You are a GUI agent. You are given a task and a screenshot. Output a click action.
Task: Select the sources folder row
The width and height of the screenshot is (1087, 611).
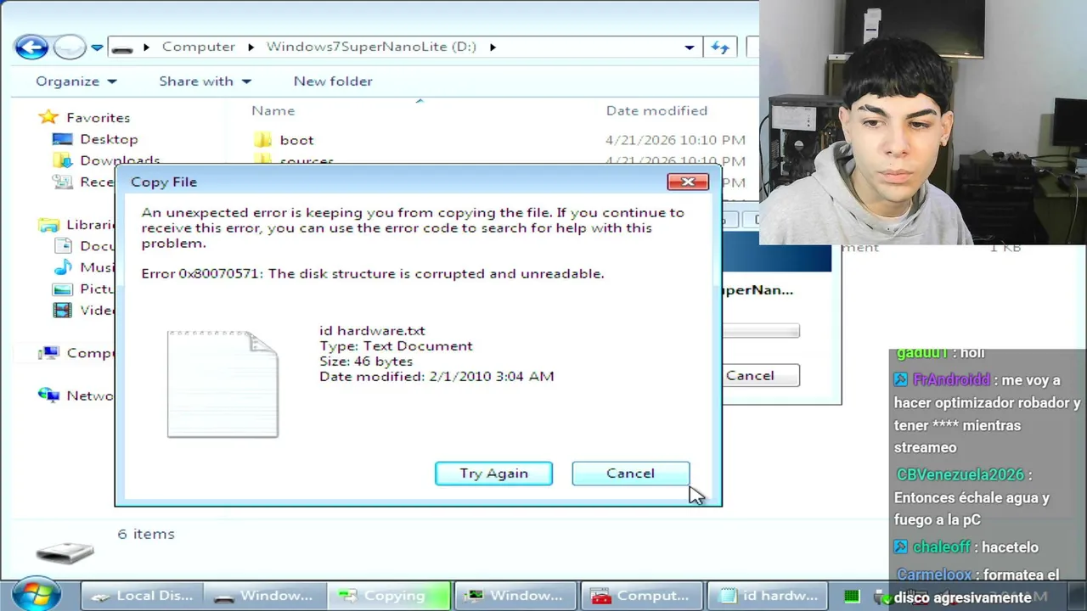coord(307,160)
